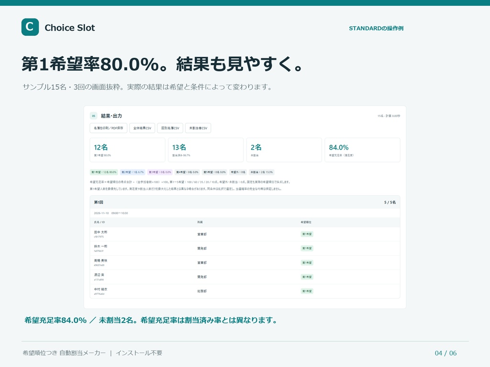Viewport: 490px width, 367px height.
Task: Click the 第4希望：0名 0.0% chip
Action: 187,172
